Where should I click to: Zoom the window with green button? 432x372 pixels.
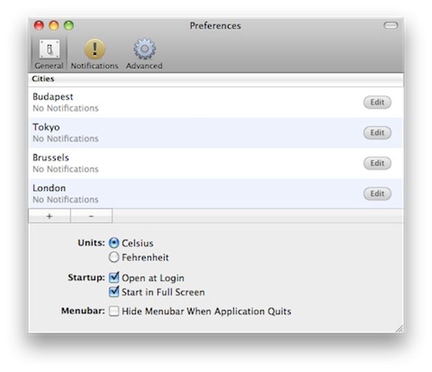click(69, 26)
